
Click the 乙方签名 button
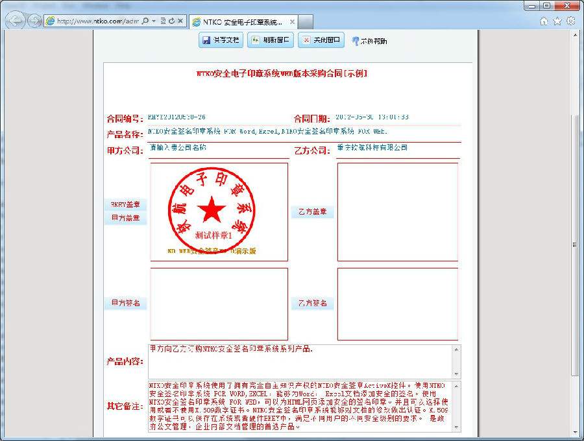(312, 303)
